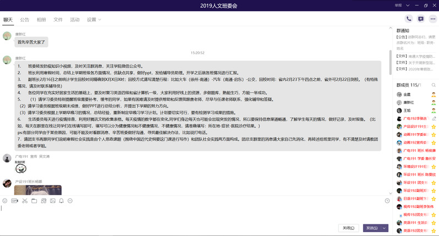Click the folder icon to send file

34,201
